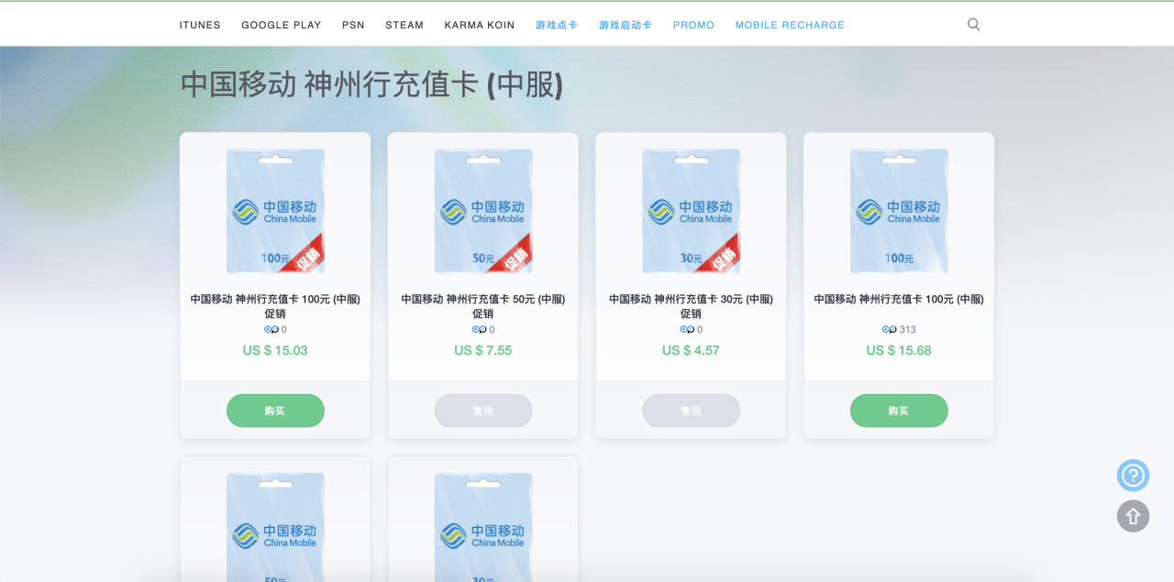Viewport: 1174px width, 582px height.
Task: Click the points icon on the 100元 促销 card
Action: [x=271, y=329]
